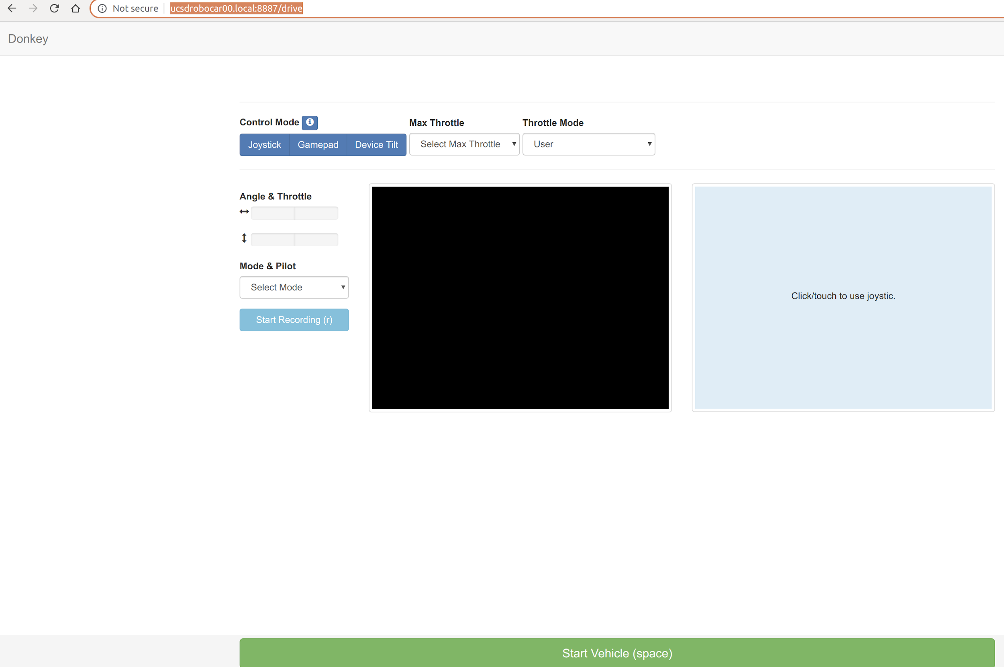Click the browser forward arrow
The height and width of the screenshot is (667, 1004).
[x=33, y=8]
